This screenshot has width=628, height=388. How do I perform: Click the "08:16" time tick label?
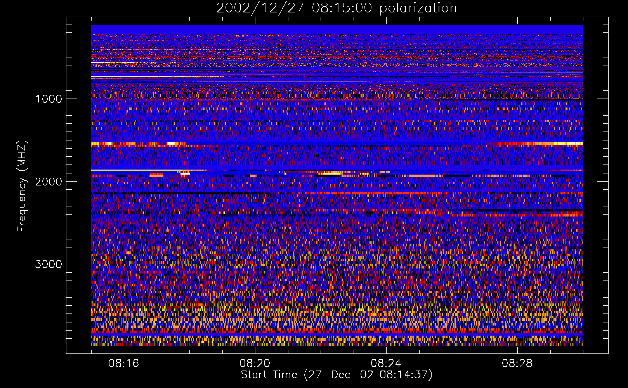[x=124, y=364]
